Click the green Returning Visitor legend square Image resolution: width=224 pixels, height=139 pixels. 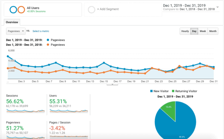[x=173, y=91]
